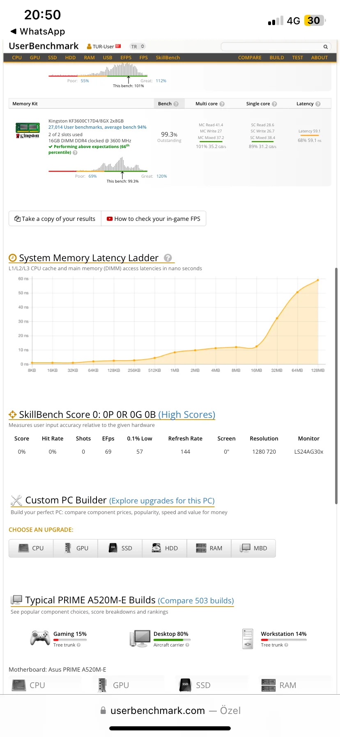Open the Compare 503 builds link
The height and width of the screenshot is (737, 340).
(196, 601)
